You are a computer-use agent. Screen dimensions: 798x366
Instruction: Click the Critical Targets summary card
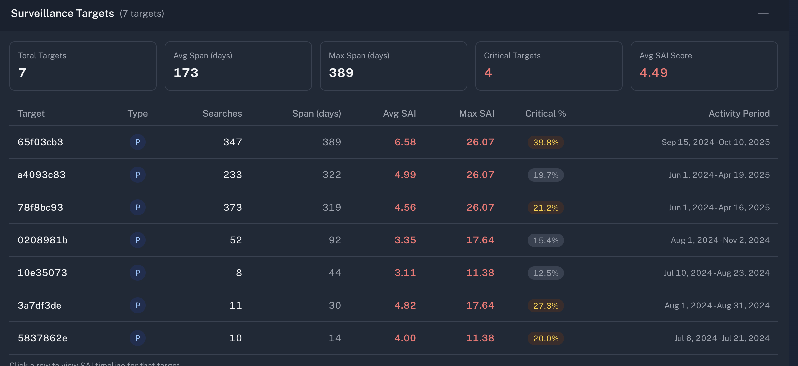[548, 66]
